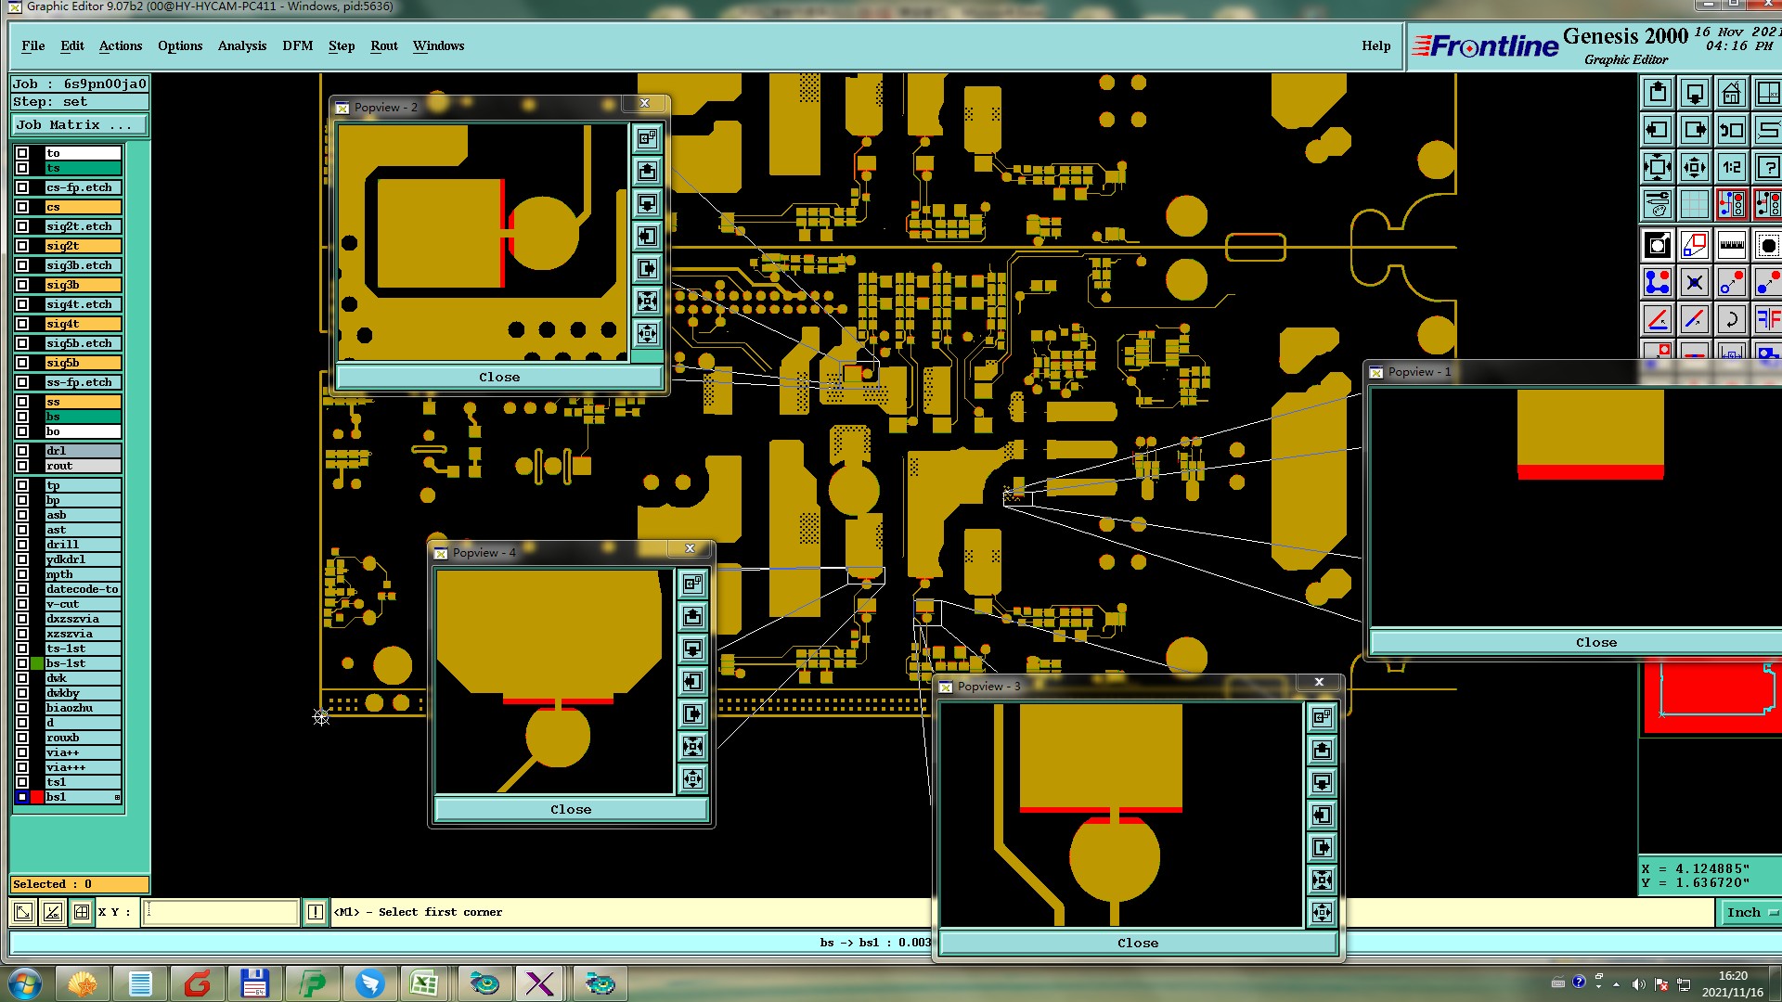
Task: Open the DFM menu
Action: (x=297, y=45)
